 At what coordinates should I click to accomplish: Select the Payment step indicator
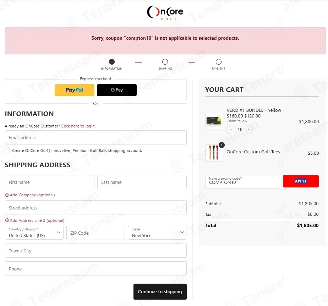point(218,64)
